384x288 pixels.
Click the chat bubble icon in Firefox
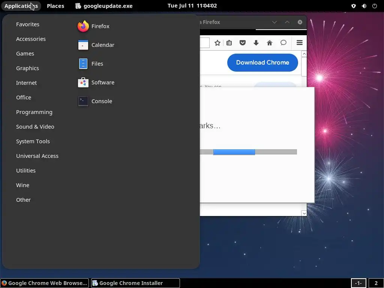coord(283,43)
